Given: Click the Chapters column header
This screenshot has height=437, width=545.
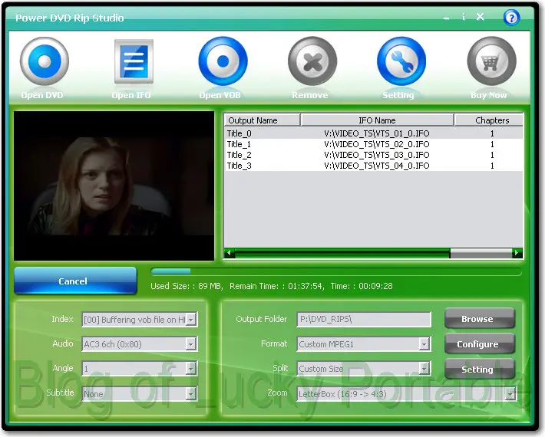Looking at the screenshot, I should pyautogui.click(x=488, y=120).
